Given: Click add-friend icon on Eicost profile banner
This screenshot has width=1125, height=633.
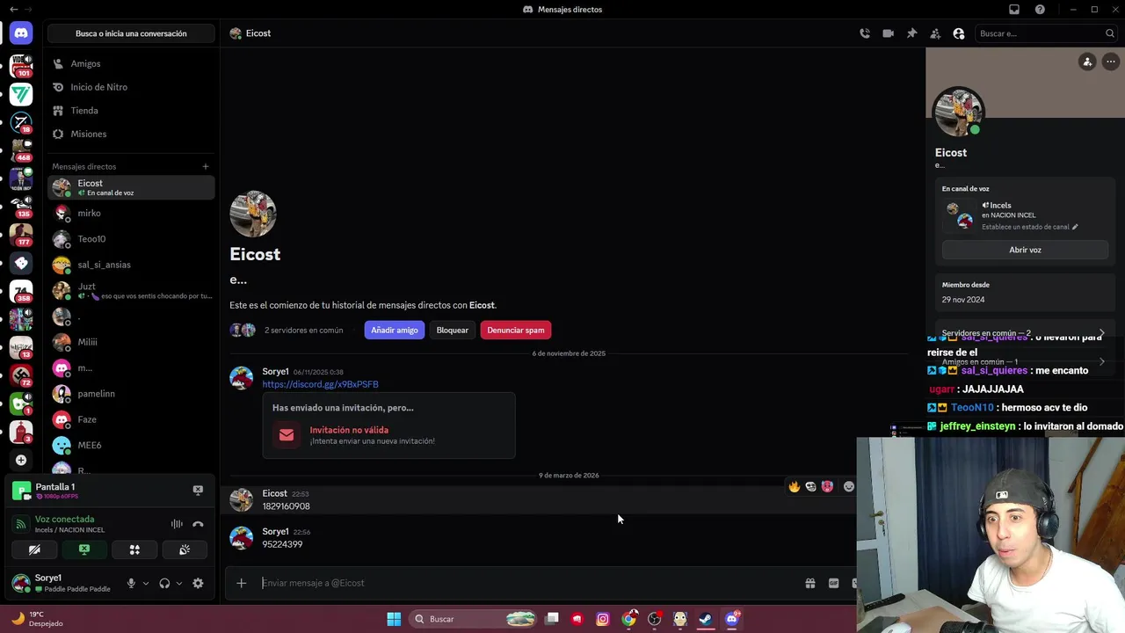Looking at the screenshot, I should [x=1087, y=62].
